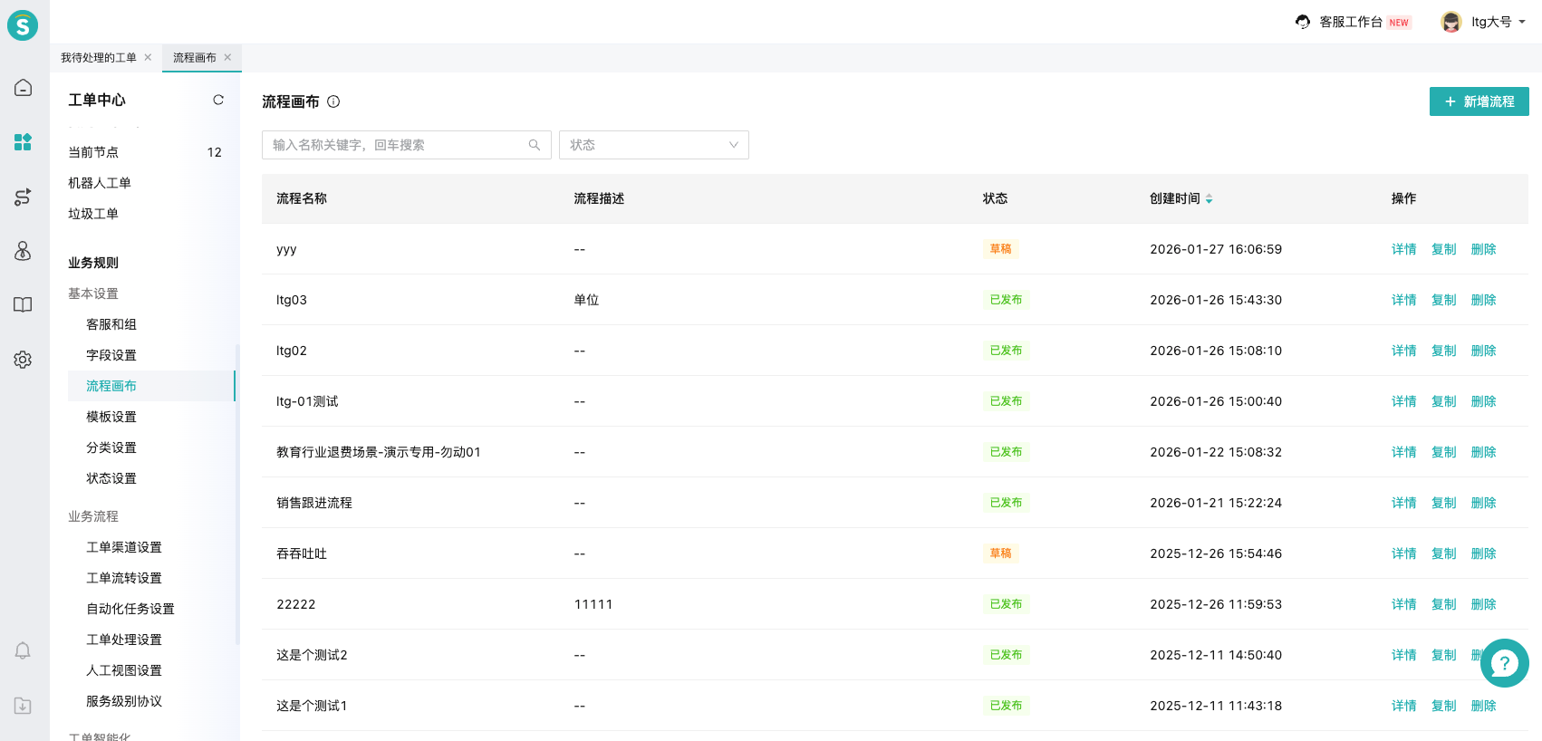Open the floating help question button
This screenshot has width=1542, height=741.
(x=1504, y=663)
